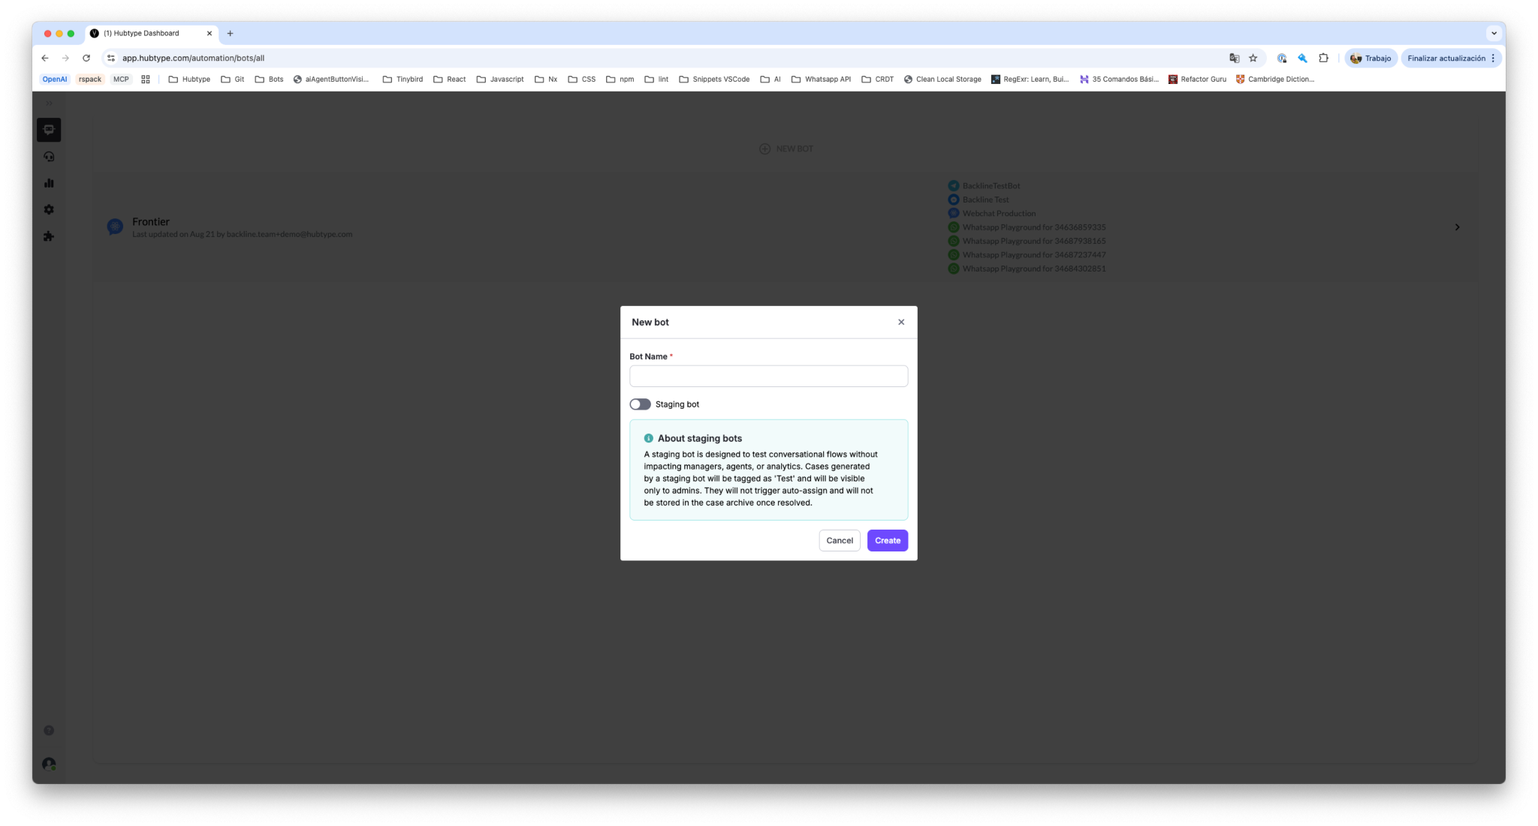Screen dimensions: 1538x826
Task: Open integrations puzzle icon in sidebar
Action: pos(49,236)
